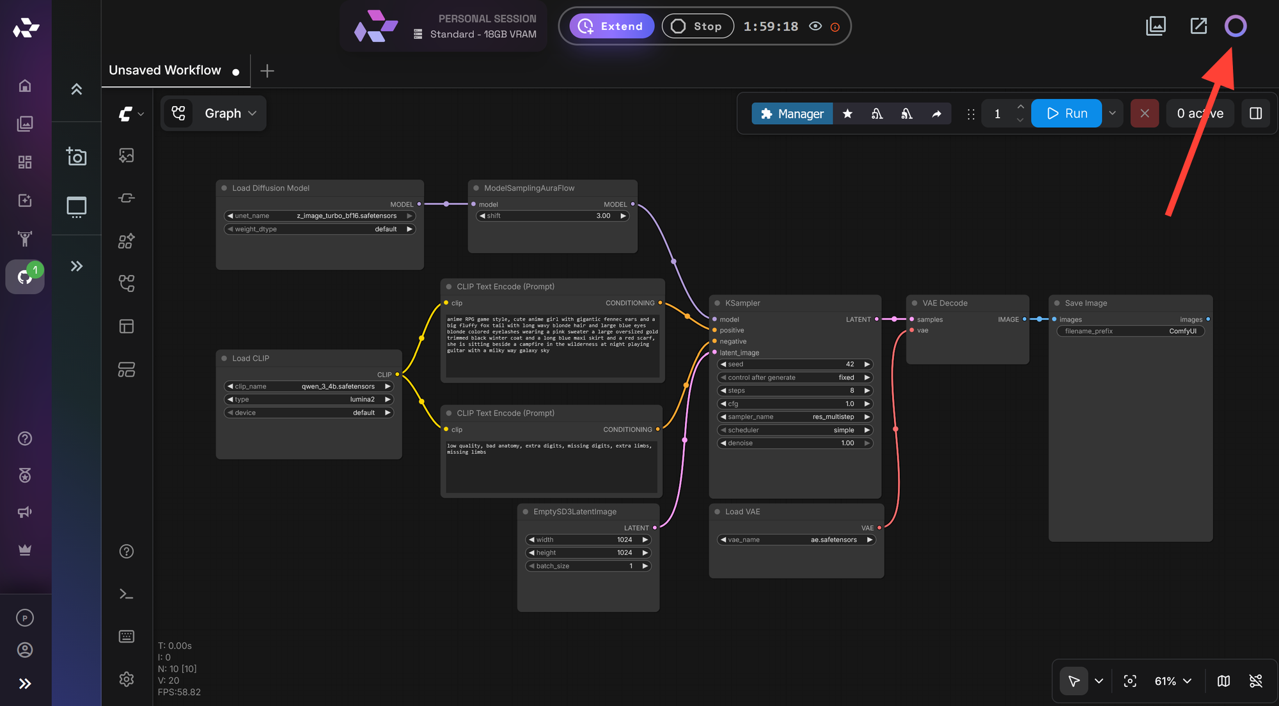Open the unet_name model selector

pyautogui.click(x=320, y=216)
